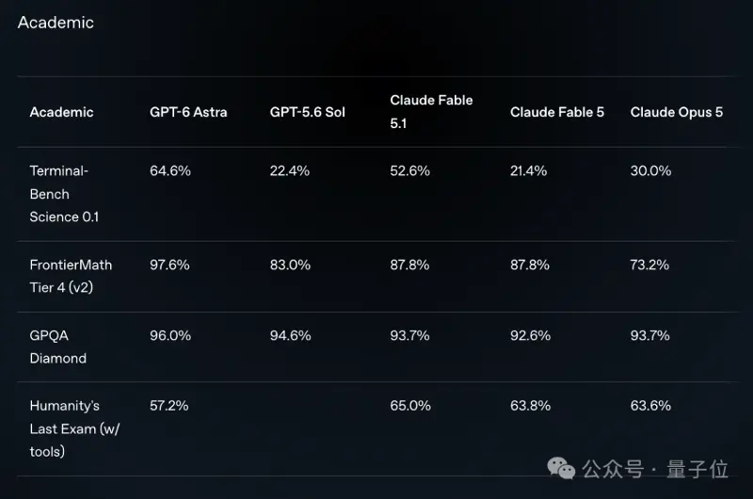Click the 73.2% Claude Opus 5 score
753x499 pixels.
[x=649, y=265]
